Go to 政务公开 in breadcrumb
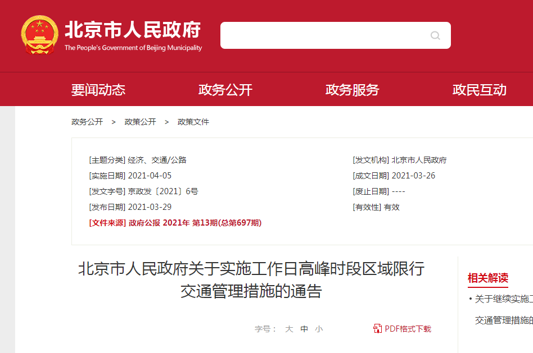Image resolution: width=533 pixels, height=353 pixels. [x=87, y=122]
